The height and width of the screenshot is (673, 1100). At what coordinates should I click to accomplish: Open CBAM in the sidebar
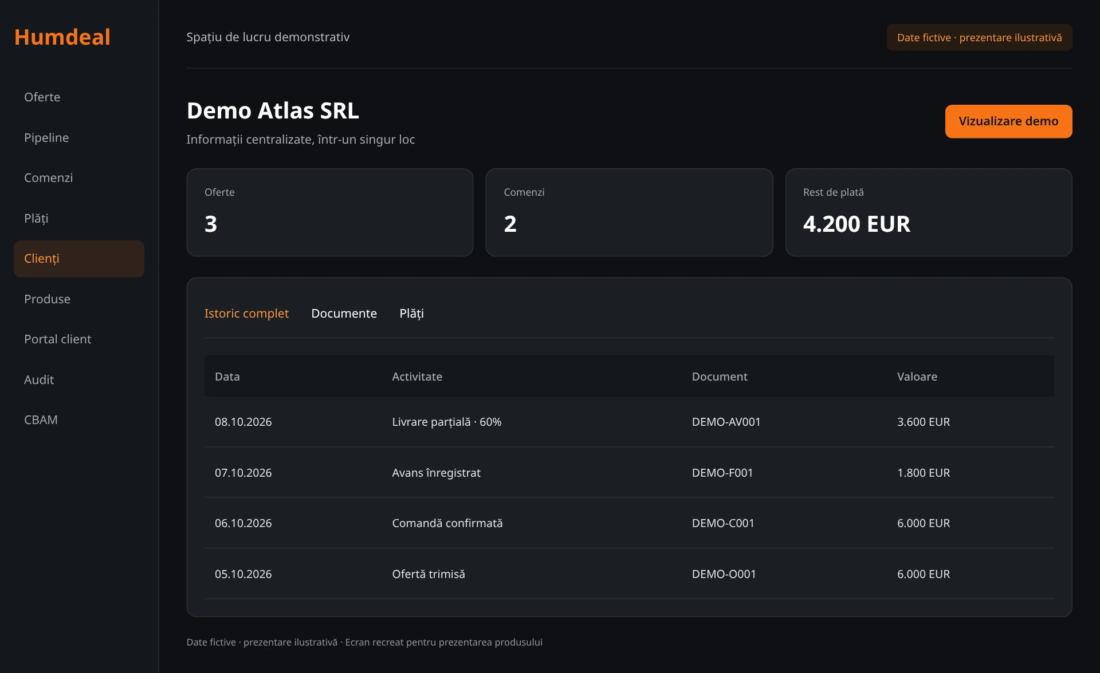click(x=79, y=420)
